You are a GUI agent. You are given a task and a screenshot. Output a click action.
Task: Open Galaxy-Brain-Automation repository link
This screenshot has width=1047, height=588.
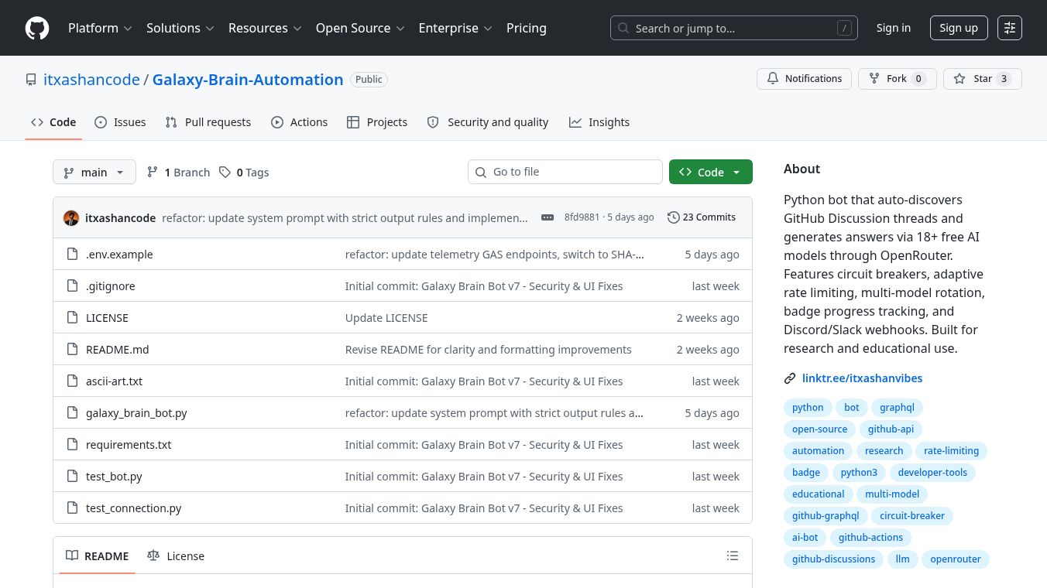coord(248,80)
